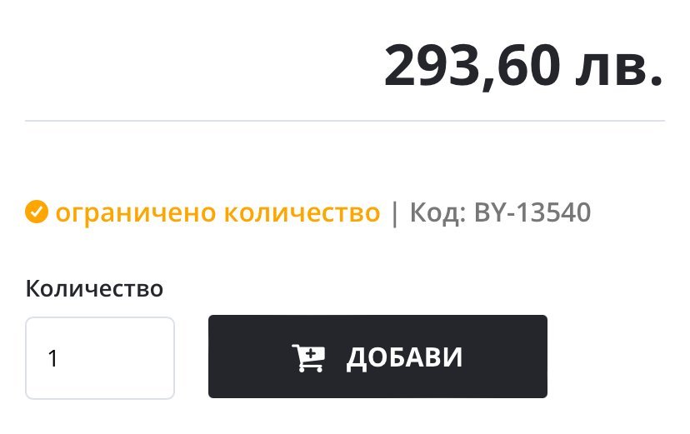Image resolution: width=690 pixels, height=434 pixels.
Task: Click the 'Код:' label text
Action: 437,213
